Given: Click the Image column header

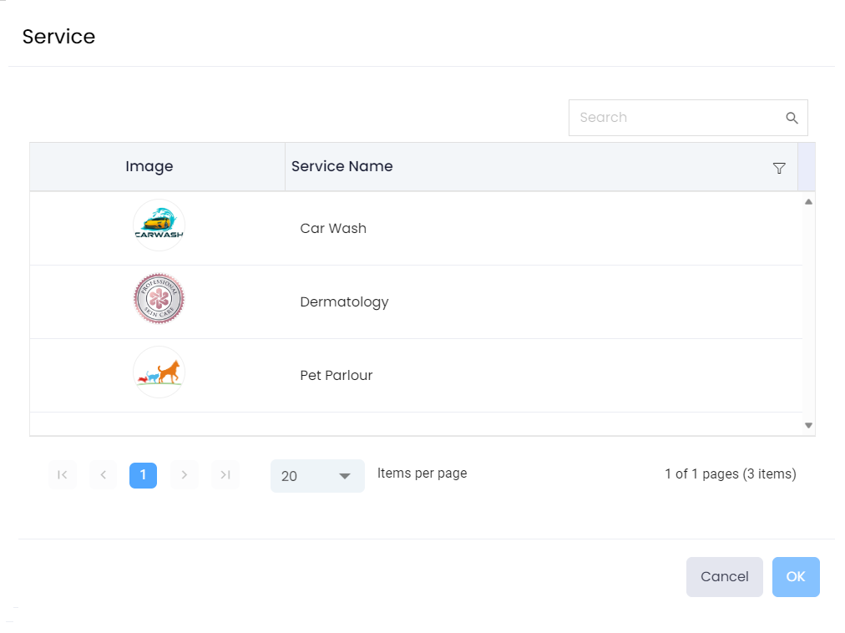Looking at the screenshot, I should click(149, 167).
